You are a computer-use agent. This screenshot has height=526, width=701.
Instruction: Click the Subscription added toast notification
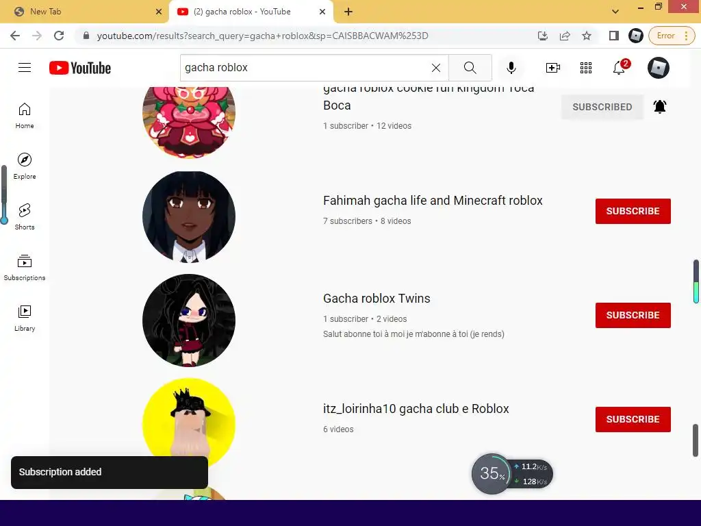110,473
